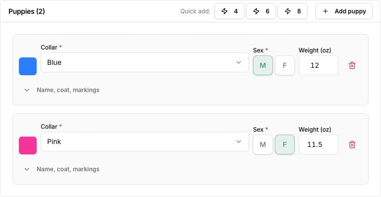
Task: Click the Quick add: label
Action: pos(195,11)
